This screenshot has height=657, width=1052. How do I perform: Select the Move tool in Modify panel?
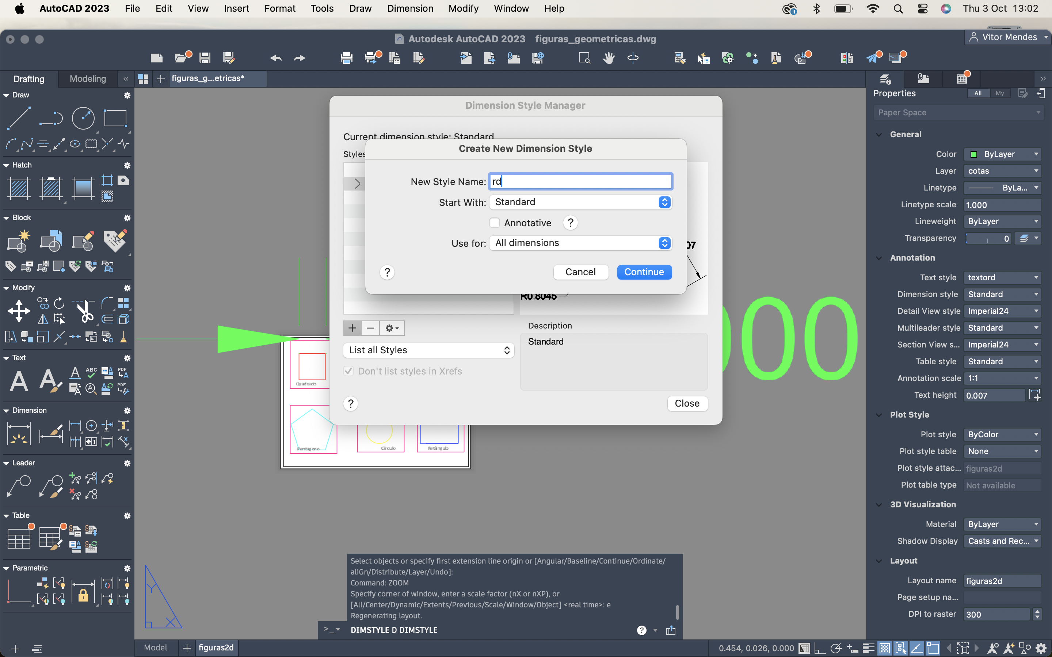(19, 311)
